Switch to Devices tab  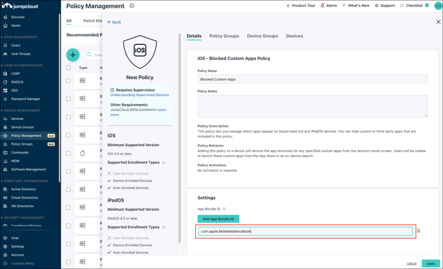(x=294, y=36)
